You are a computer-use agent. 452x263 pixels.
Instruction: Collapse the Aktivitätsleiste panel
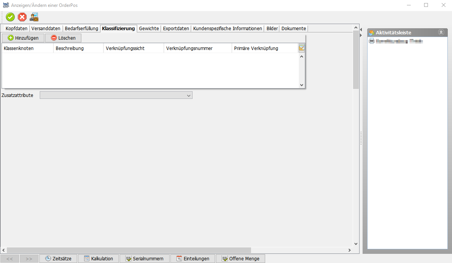pyautogui.click(x=441, y=32)
